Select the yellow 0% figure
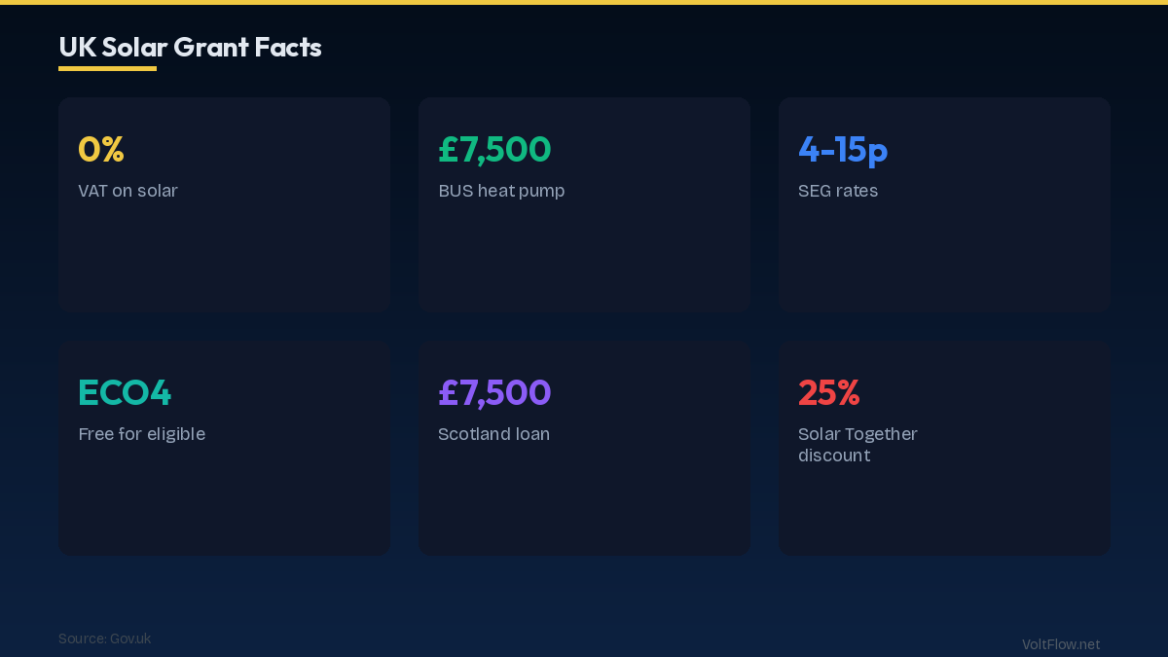Viewport: 1168px width, 657px height. point(101,149)
